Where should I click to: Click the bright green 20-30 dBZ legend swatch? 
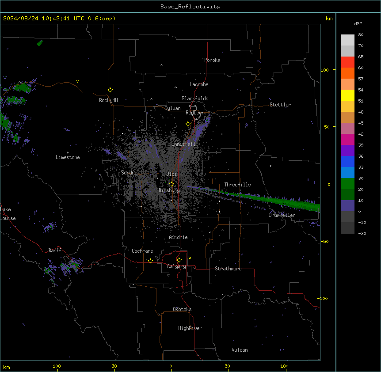point(347,184)
